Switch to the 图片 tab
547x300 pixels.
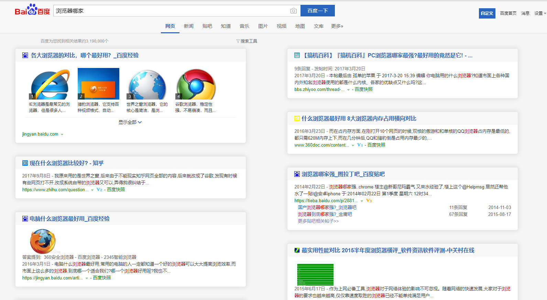[263, 26]
